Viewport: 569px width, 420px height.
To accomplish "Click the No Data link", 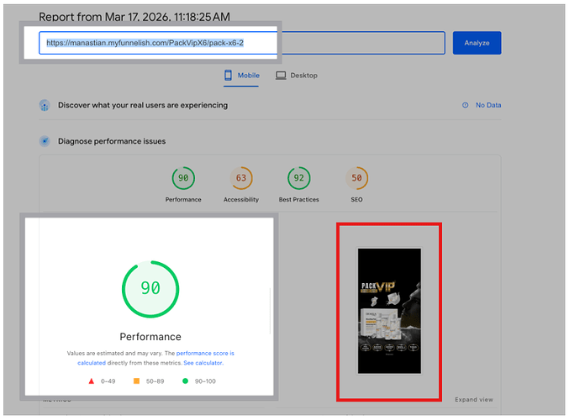I will pos(487,106).
